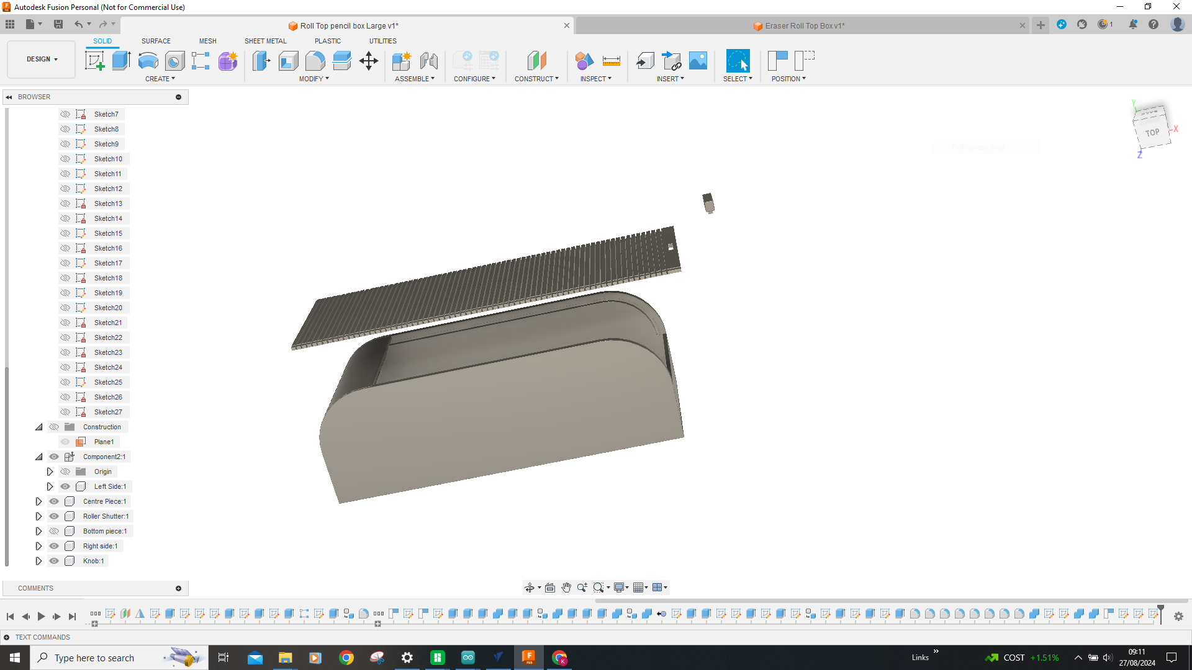This screenshot has width=1192, height=670.
Task: Collapse the BROWSER panel arrows
Action: tap(9, 97)
